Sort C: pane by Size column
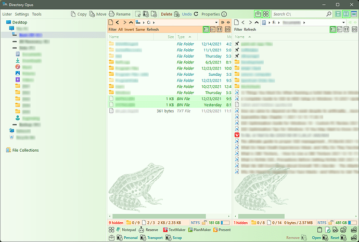The width and height of the screenshot is (359, 242). 164,37
